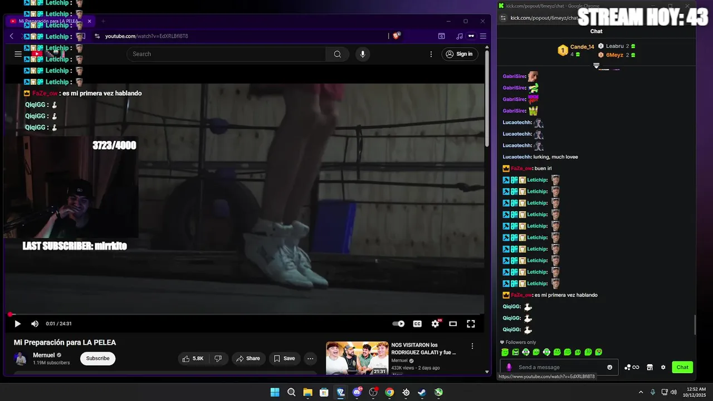Image resolution: width=713 pixels, height=401 pixels.
Task: Dislike the Mernuel video
Action: 218,359
